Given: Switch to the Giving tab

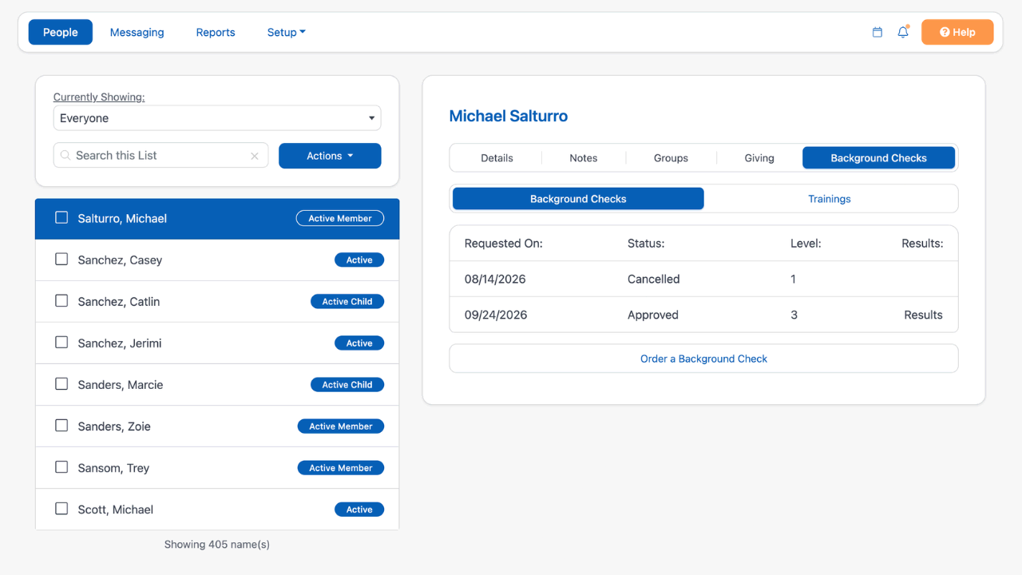Looking at the screenshot, I should (x=759, y=158).
